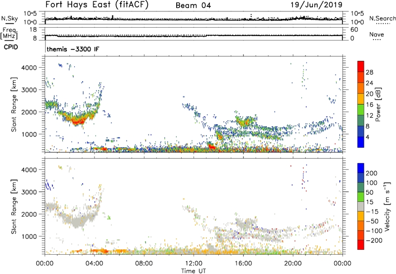Click the '4' power colorbar tick label
Viewport: 396px width, 274px height.
(368, 137)
